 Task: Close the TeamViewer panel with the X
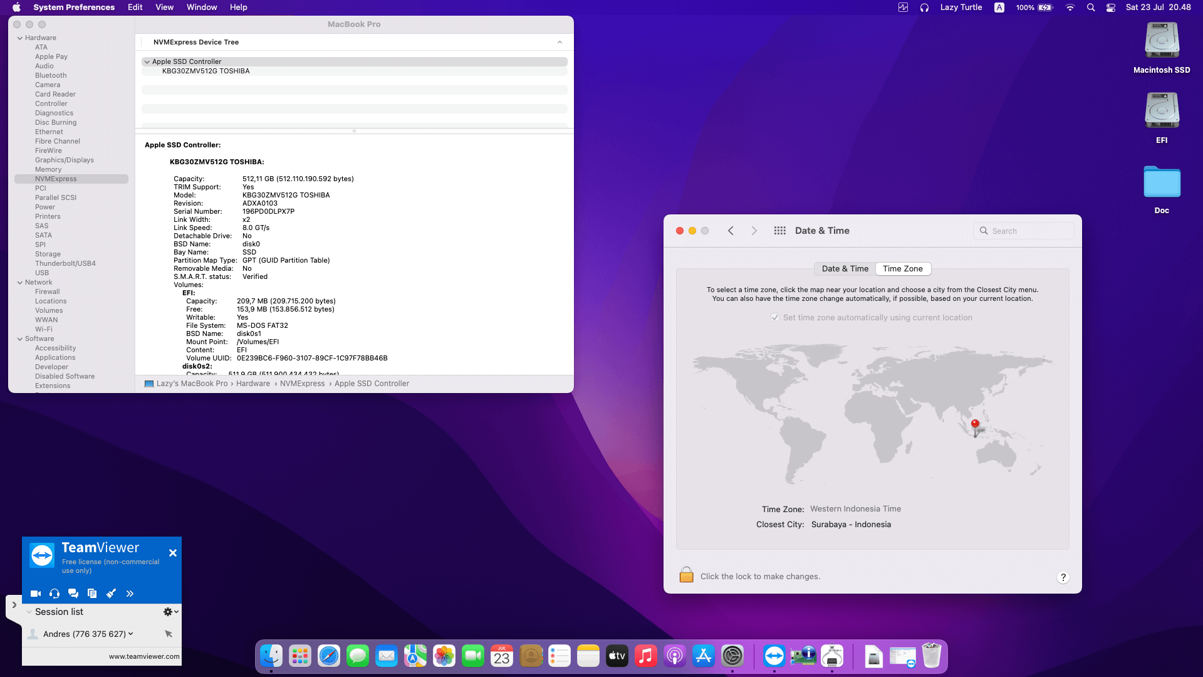point(173,553)
